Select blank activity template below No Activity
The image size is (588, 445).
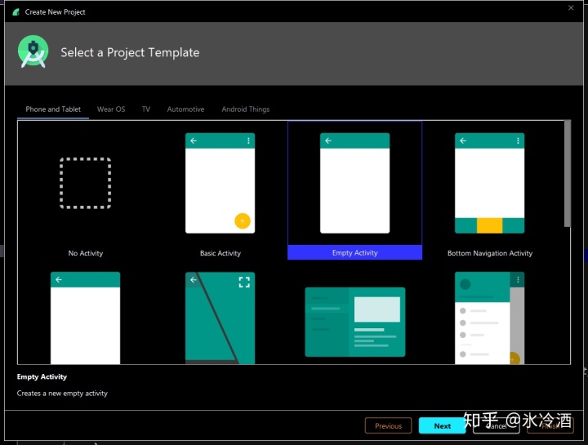[86, 318]
